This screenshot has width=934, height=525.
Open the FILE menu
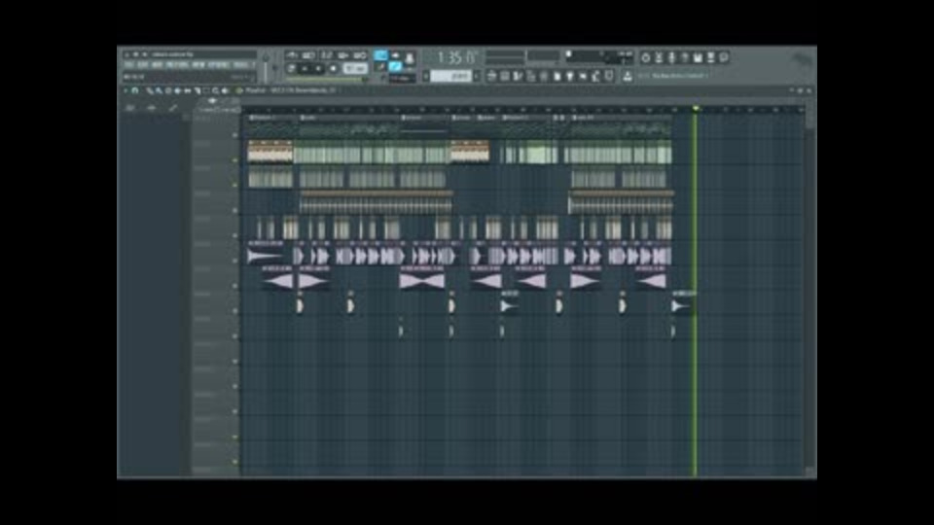tap(128, 64)
